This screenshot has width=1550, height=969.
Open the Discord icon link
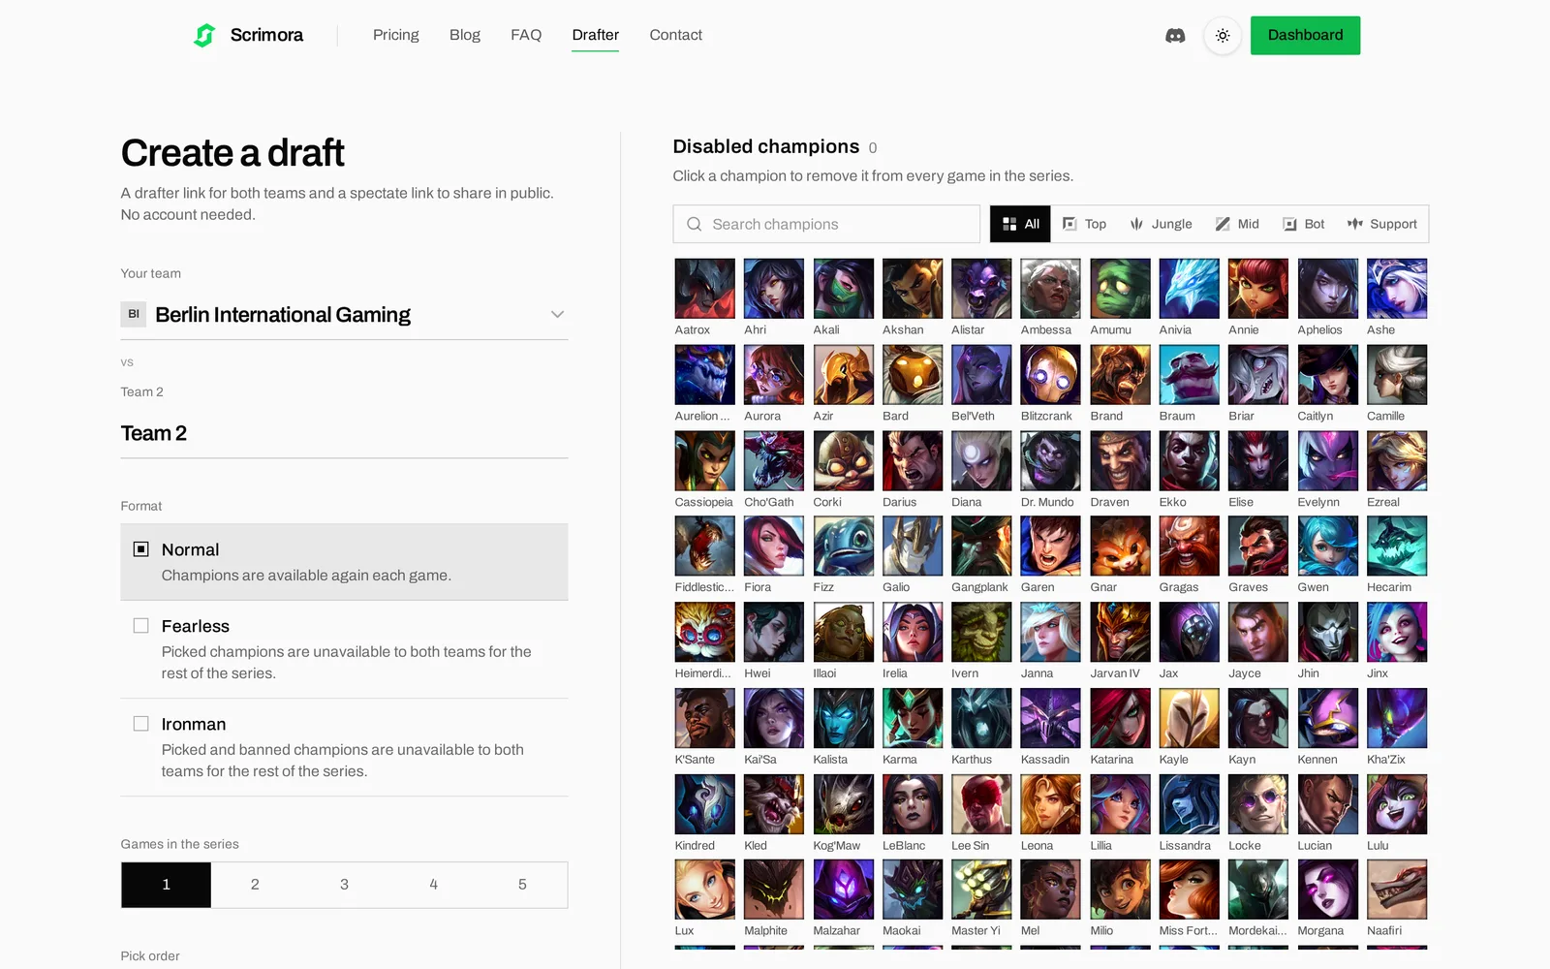(x=1175, y=36)
